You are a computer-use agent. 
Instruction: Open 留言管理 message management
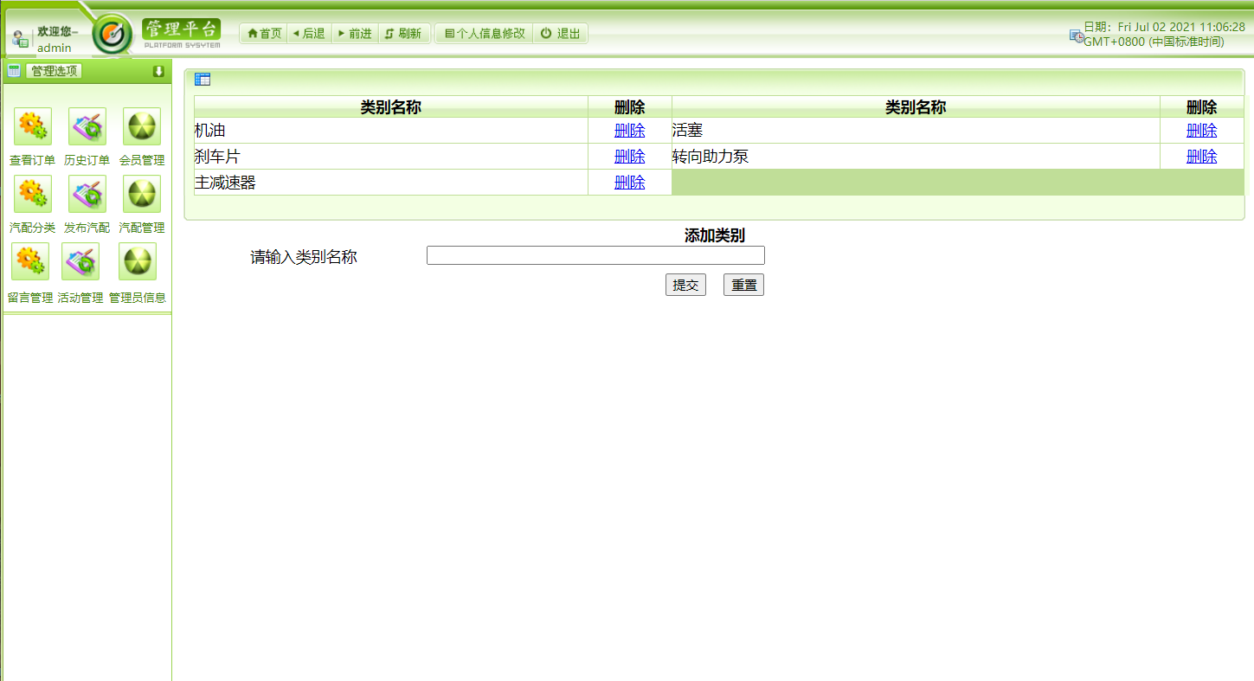pyautogui.click(x=29, y=260)
